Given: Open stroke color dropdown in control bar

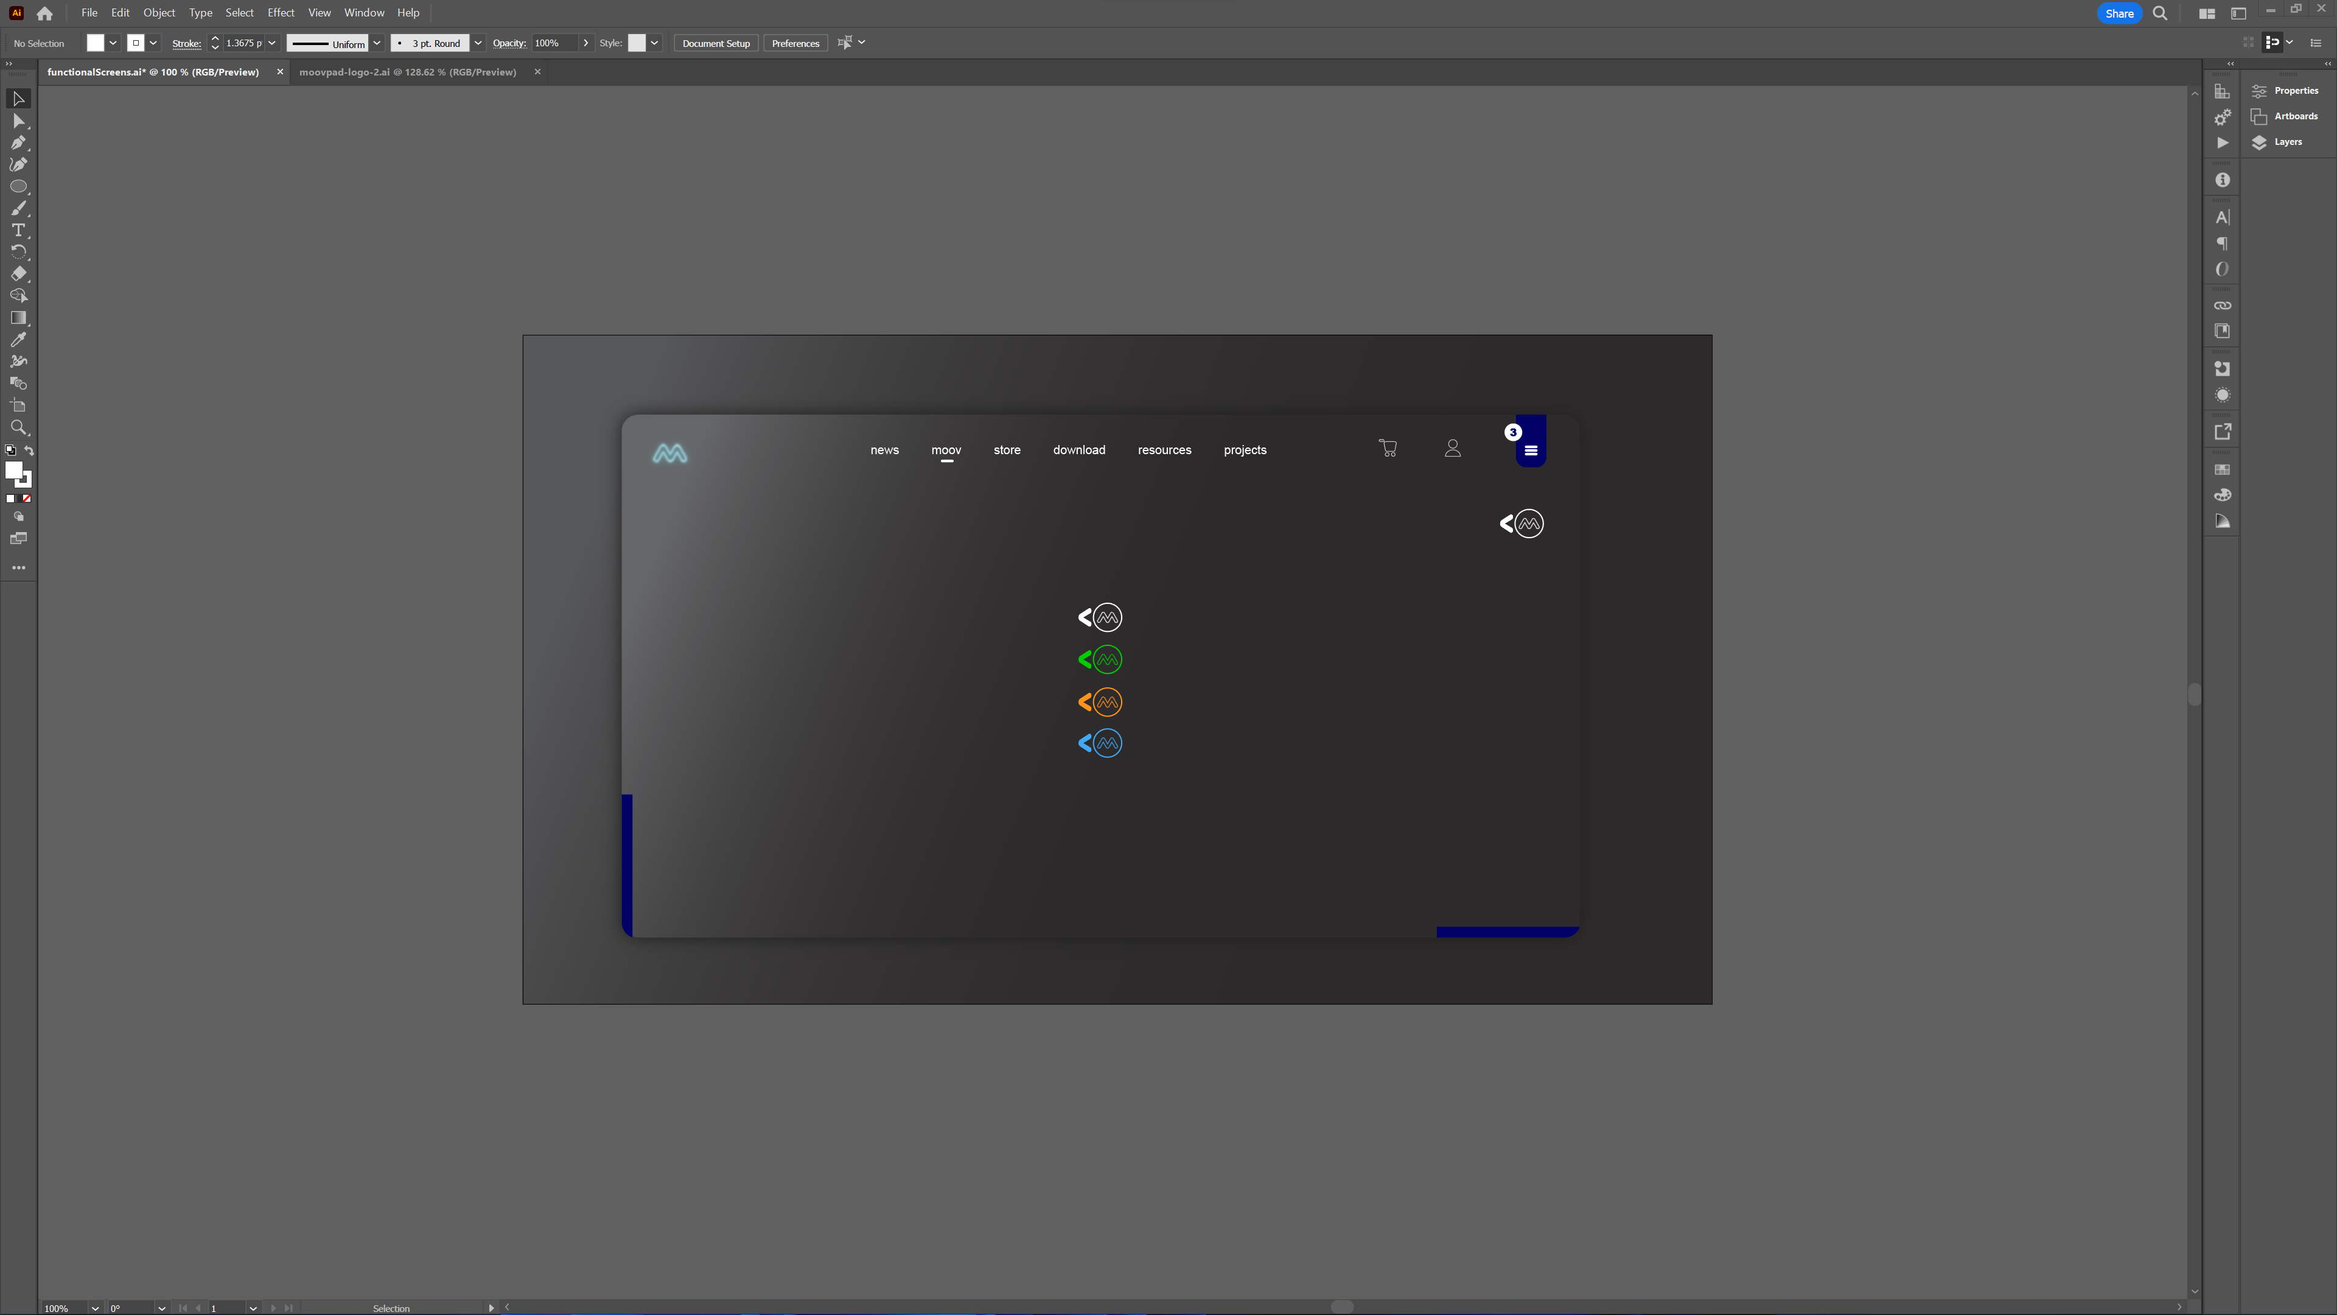Looking at the screenshot, I should coord(153,43).
